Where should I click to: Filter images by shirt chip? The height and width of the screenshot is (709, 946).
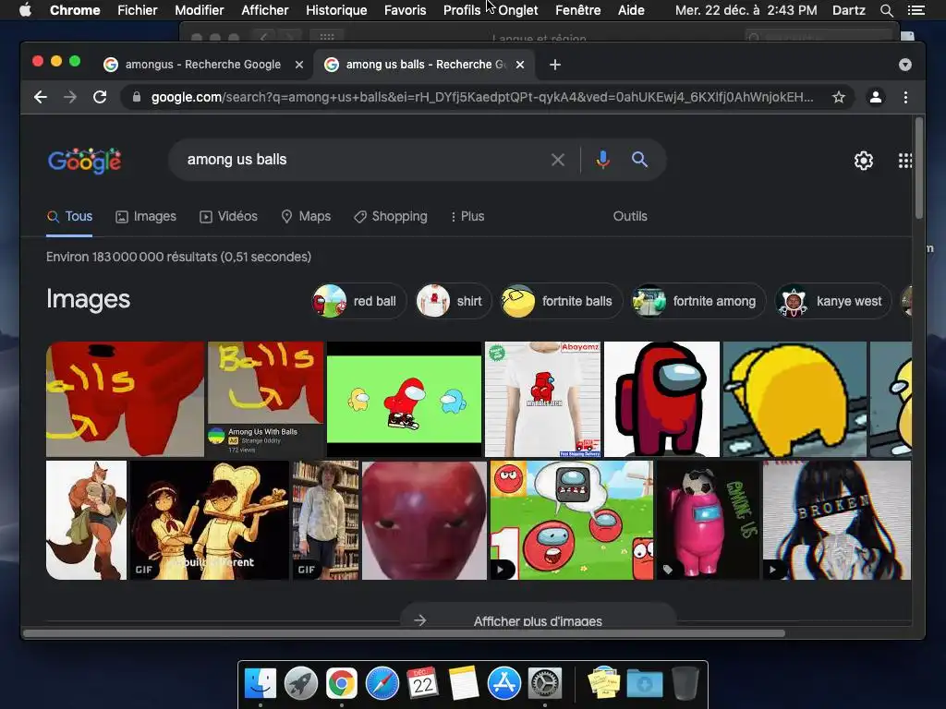453,301
